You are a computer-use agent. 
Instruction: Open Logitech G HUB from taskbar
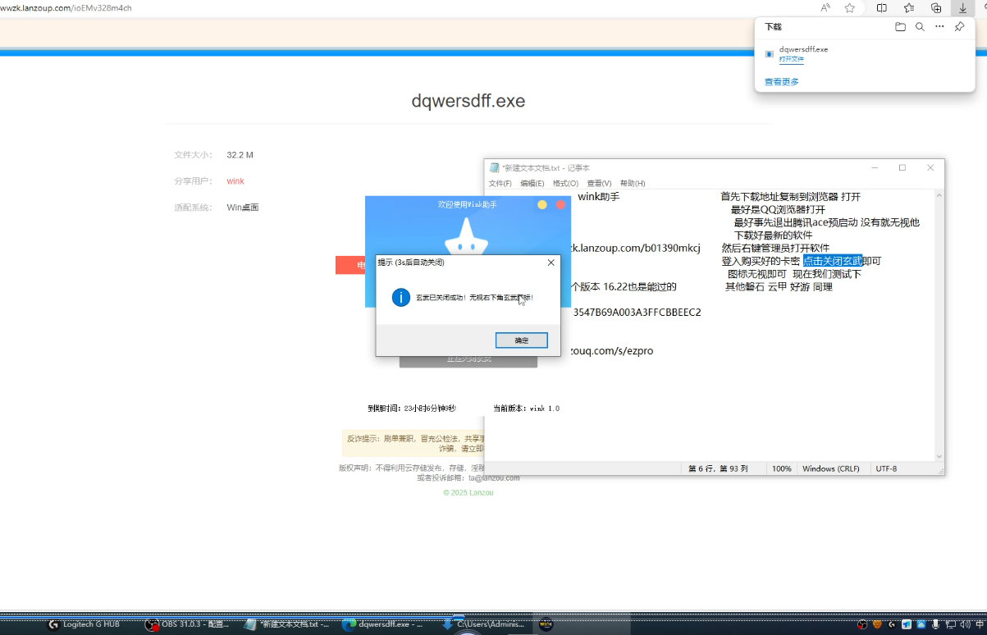pos(83,624)
